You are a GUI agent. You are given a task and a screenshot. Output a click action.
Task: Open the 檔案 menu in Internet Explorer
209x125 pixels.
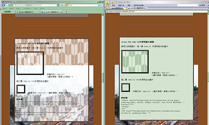point(5,8)
